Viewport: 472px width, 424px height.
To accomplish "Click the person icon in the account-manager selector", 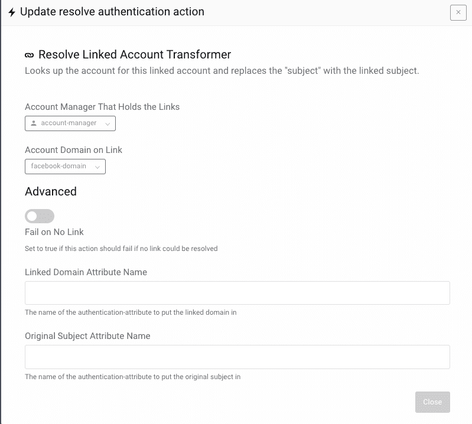I will point(34,123).
